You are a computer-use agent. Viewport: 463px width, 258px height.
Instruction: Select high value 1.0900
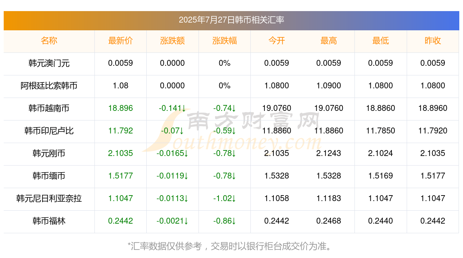pyautogui.click(x=329, y=86)
